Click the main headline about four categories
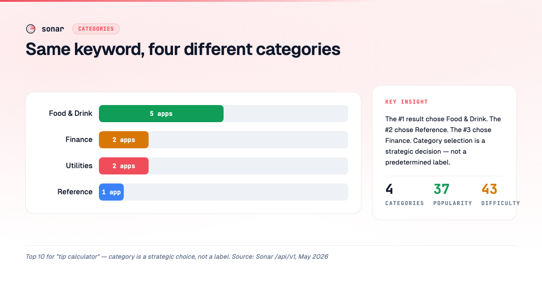The height and width of the screenshot is (284, 542). pos(183,49)
